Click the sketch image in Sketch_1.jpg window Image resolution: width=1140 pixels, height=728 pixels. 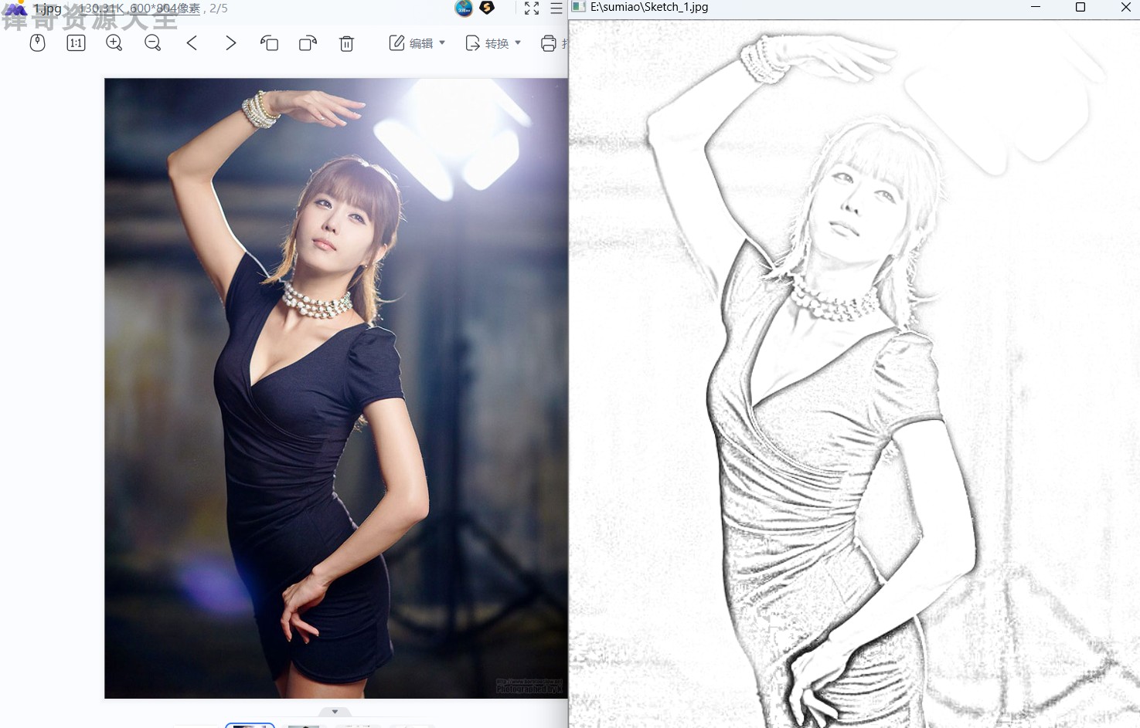[855, 374]
